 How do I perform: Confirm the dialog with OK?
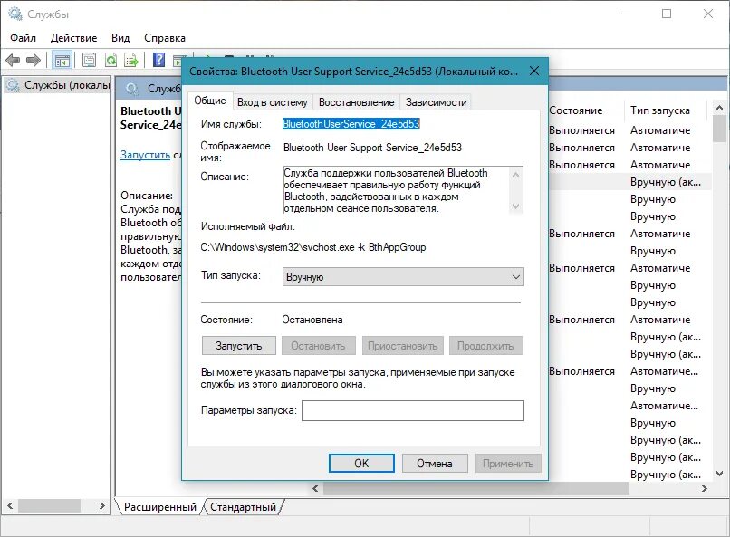coord(361,464)
